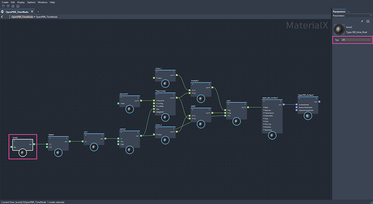
Task: Click the sin1 node preview sphere
Action: coord(94,147)
